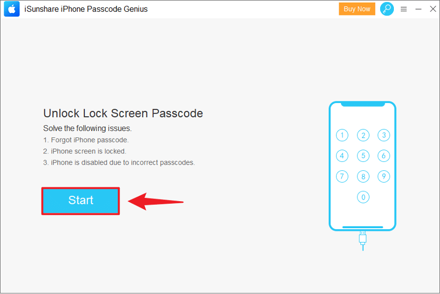Screen dimensions: 440x294
Task: Tap digit 4 on phone keypad
Action: point(342,156)
